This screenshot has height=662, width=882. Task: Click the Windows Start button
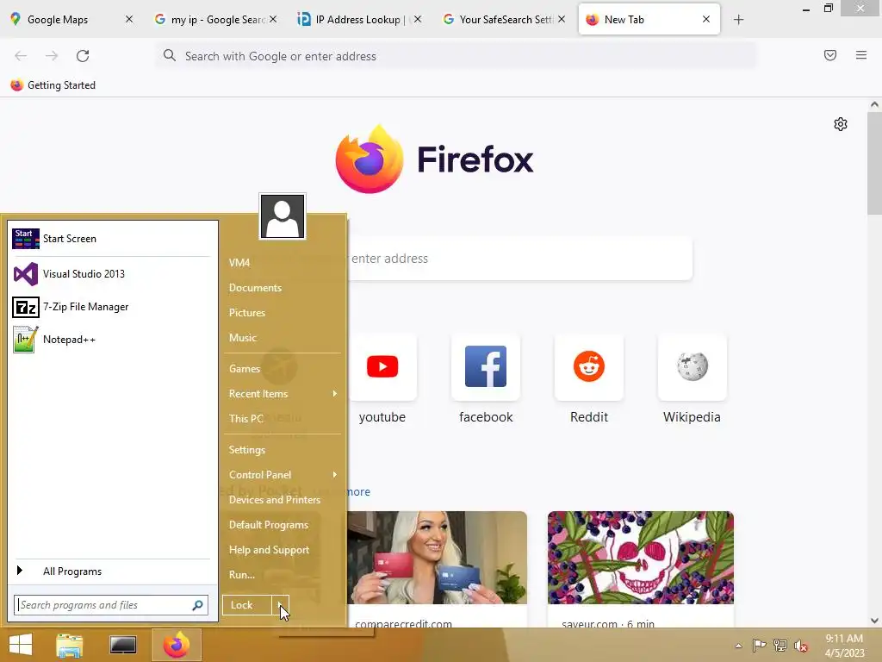21,645
